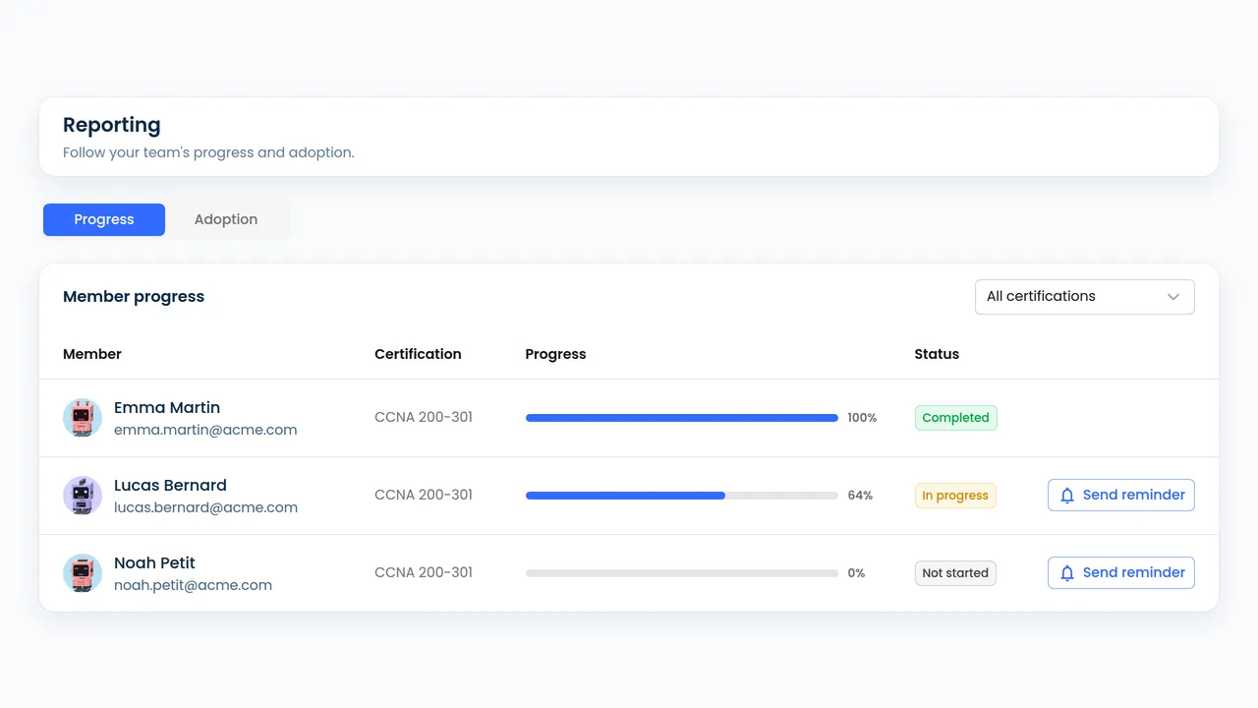
Task: Click Lucas Bernard's 64% progress bar
Action: [x=682, y=496]
